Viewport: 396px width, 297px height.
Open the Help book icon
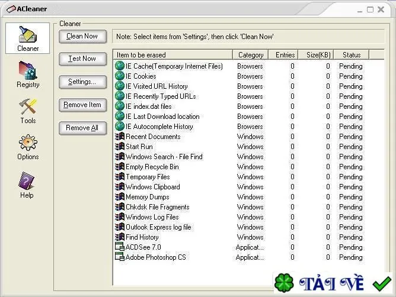pos(27,181)
